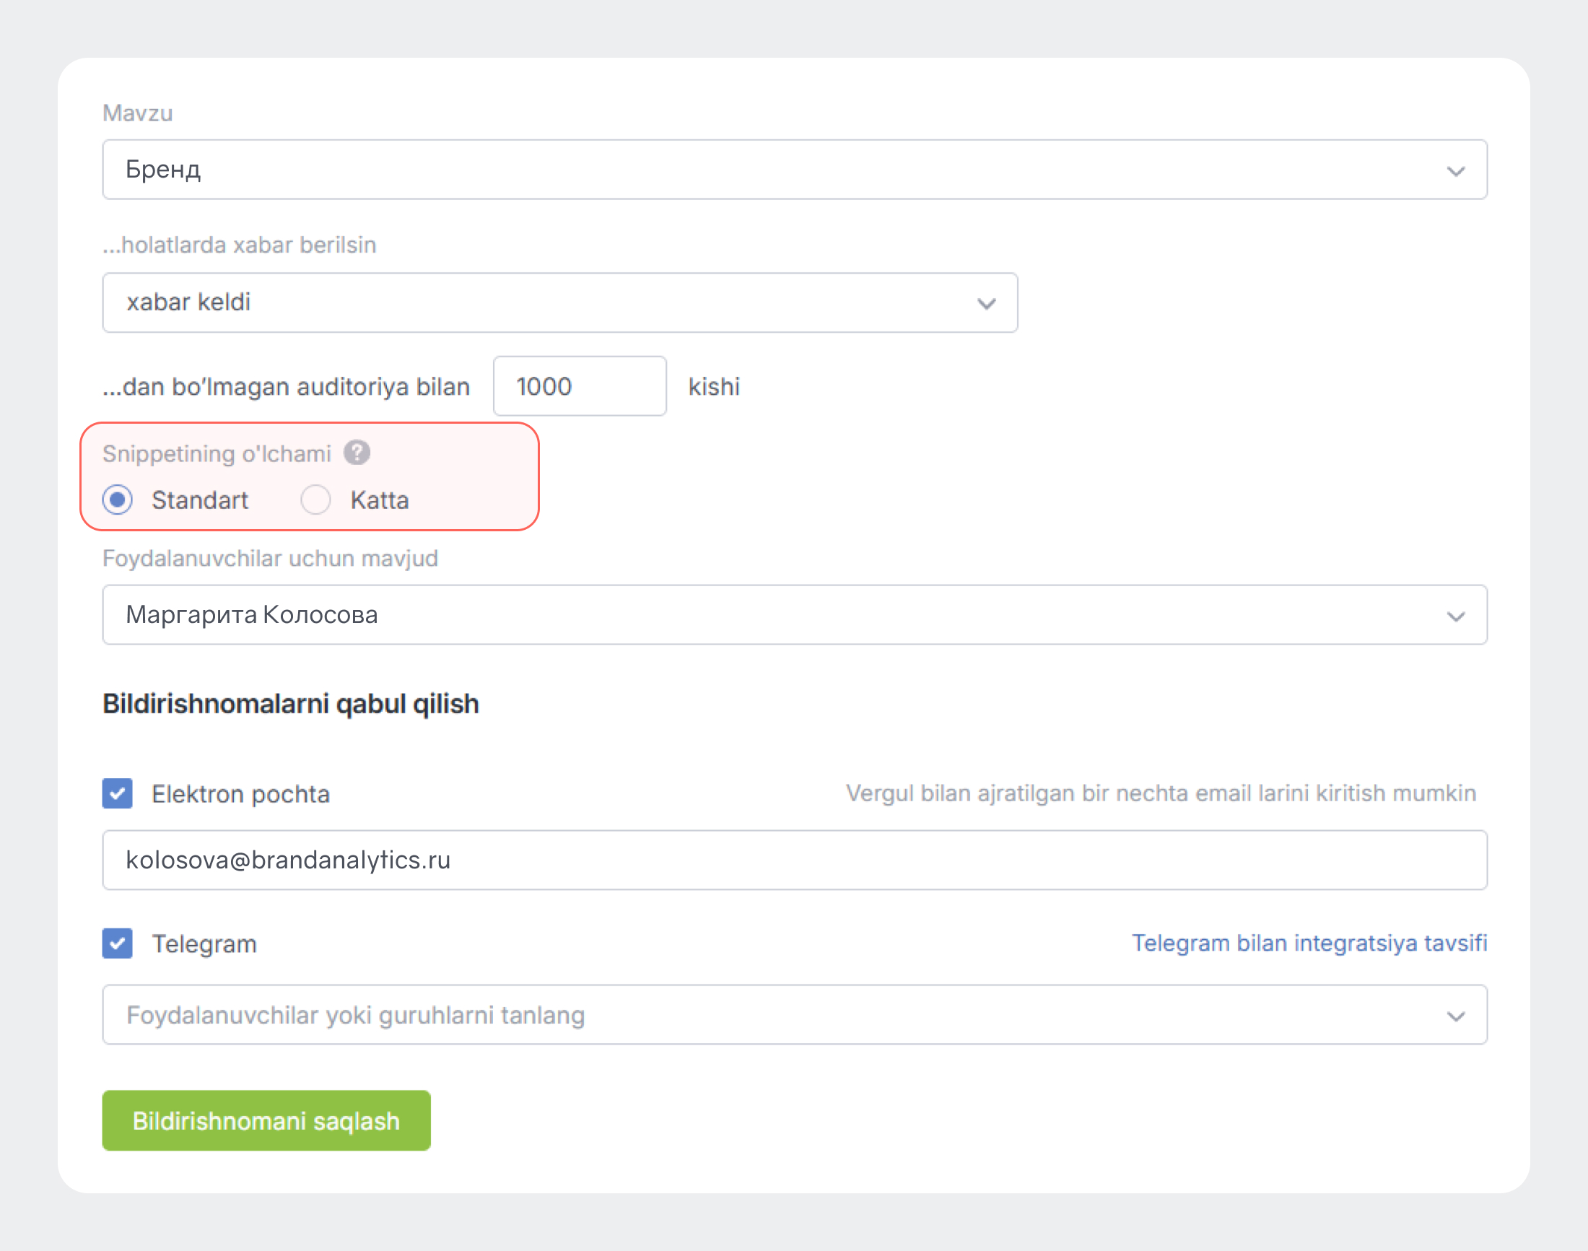This screenshot has height=1251, width=1588.
Task: Select the Katta snippet size option
Action: click(x=315, y=500)
